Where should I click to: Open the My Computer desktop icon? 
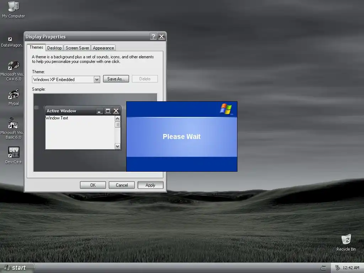(14, 9)
